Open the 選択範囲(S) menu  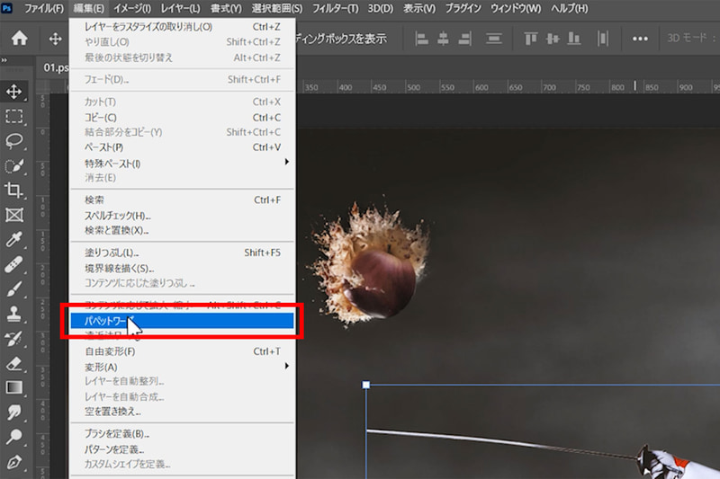277,8
